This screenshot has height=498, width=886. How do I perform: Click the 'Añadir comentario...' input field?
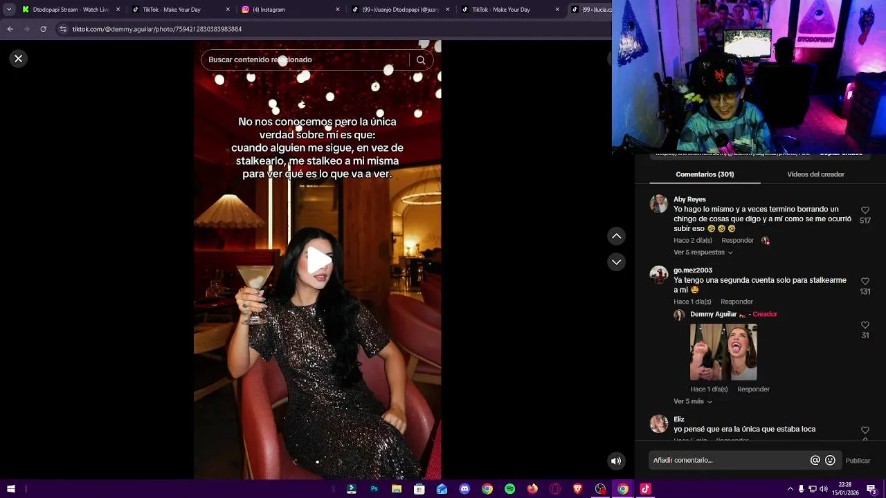pos(728,461)
